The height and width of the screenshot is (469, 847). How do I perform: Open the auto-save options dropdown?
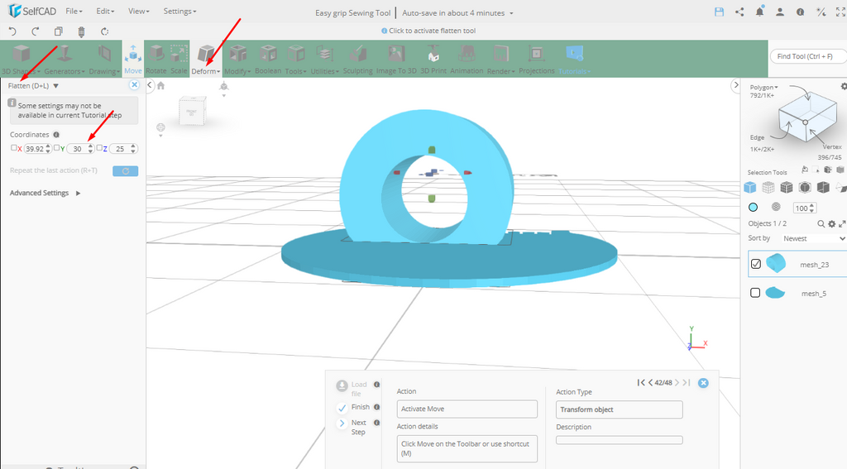coord(511,13)
